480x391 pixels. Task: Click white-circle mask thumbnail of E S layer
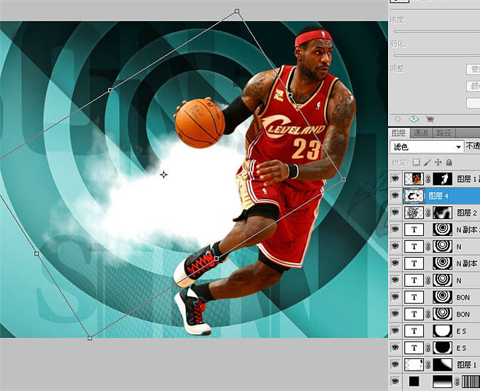coord(442,331)
